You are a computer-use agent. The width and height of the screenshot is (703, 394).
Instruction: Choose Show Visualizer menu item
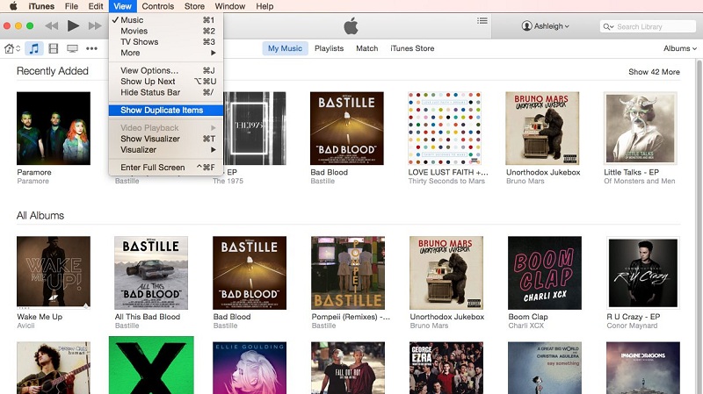166,139
